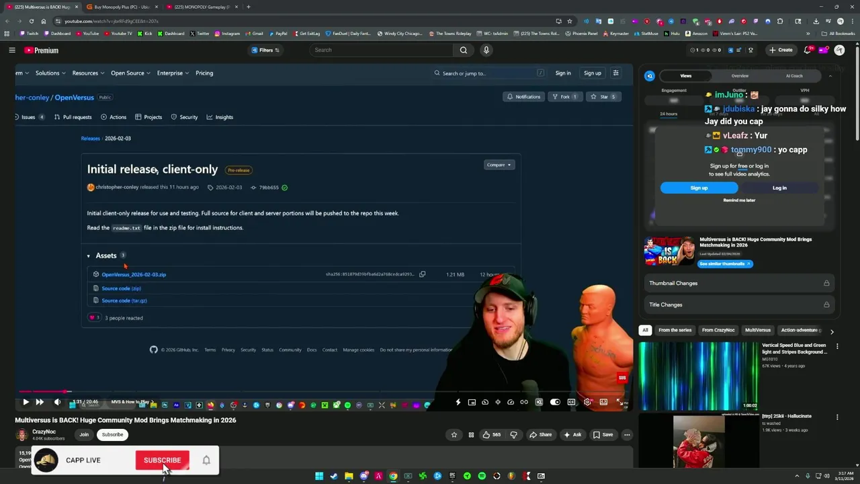Open the YouTube notifications bell

(x=808, y=50)
